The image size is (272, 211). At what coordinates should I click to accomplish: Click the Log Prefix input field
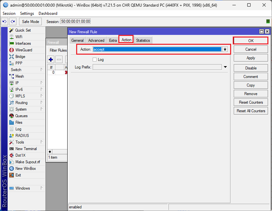click(x=157, y=67)
